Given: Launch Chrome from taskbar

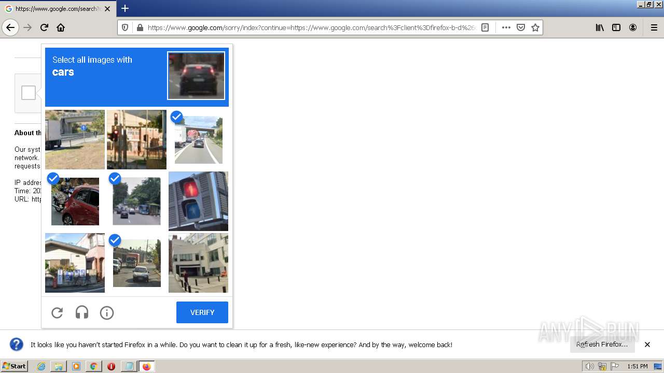Looking at the screenshot, I should click(94, 366).
